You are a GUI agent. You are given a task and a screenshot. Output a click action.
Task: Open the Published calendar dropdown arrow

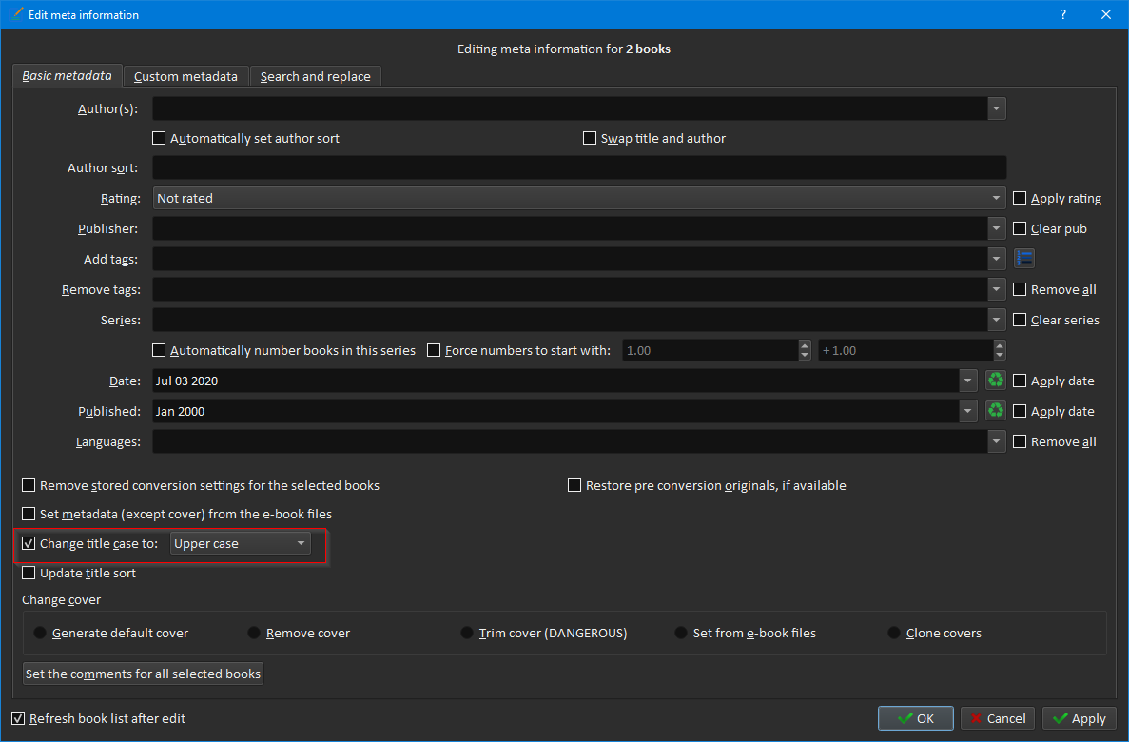click(x=967, y=411)
